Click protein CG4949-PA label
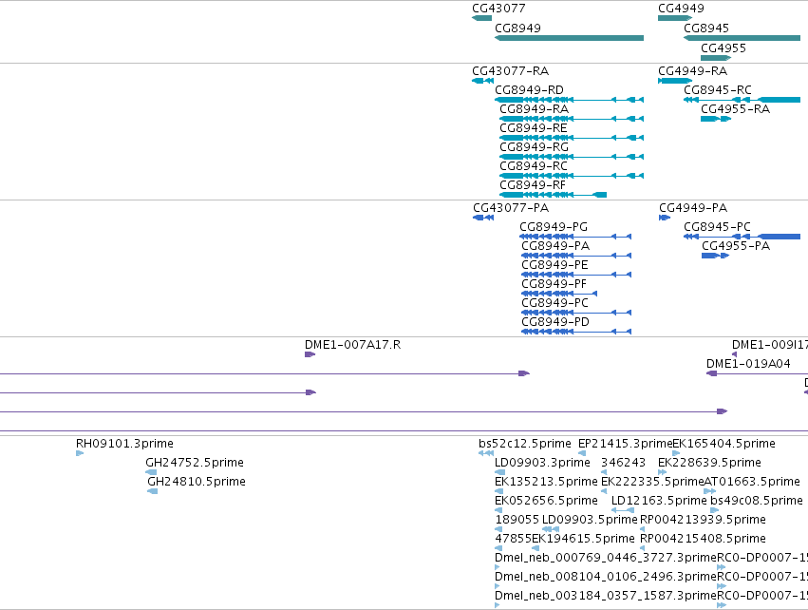Viewport: 808px width, 610px height. click(x=693, y=208)
